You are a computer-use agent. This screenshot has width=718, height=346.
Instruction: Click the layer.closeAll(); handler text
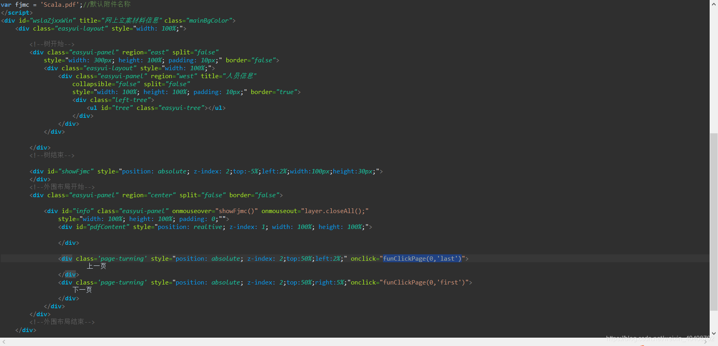point(335,211)
